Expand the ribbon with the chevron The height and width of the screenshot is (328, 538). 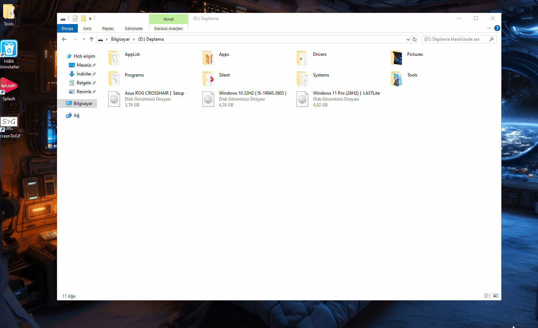(x=489, y=28)
